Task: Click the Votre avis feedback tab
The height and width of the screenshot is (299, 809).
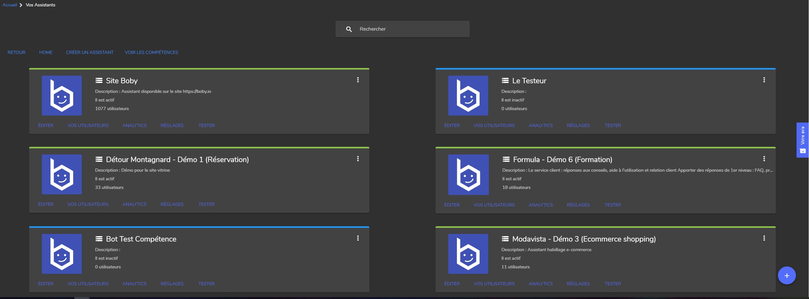Action: (x=803, y=140)
